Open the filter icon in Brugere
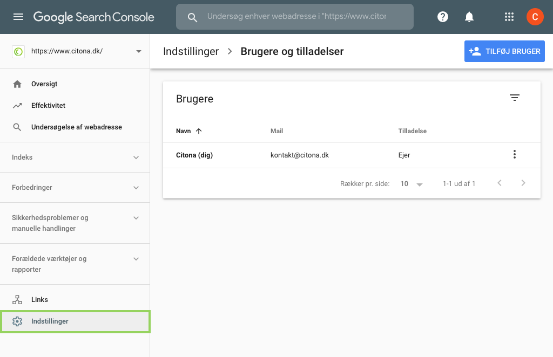The width and height of the screenshot is (553, 357). [x=515, y=98]
